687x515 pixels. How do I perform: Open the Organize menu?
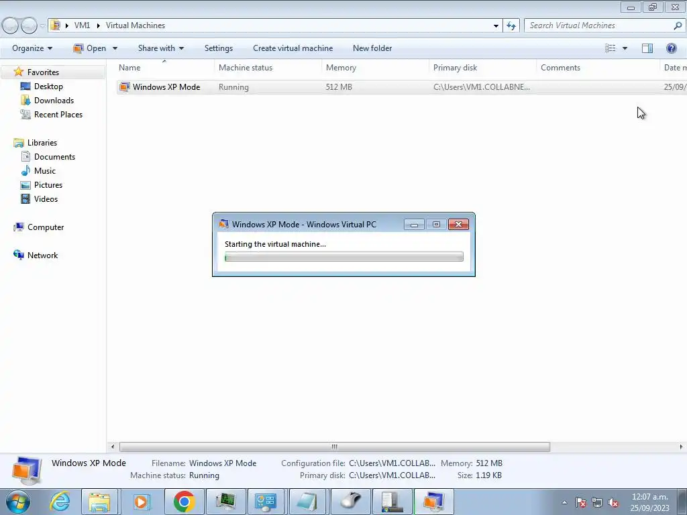point(32,48)
